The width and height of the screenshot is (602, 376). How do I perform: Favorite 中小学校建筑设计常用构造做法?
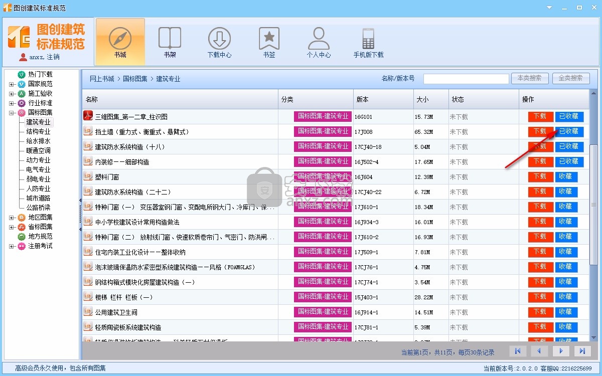(566, 222)
